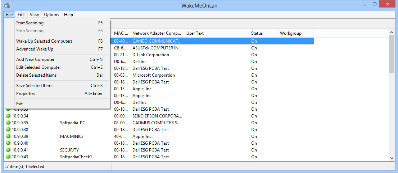The width and height of the screenshot is (398, 173).
Task: Click green status icon for 10.9.0.38
Action: 8,130
